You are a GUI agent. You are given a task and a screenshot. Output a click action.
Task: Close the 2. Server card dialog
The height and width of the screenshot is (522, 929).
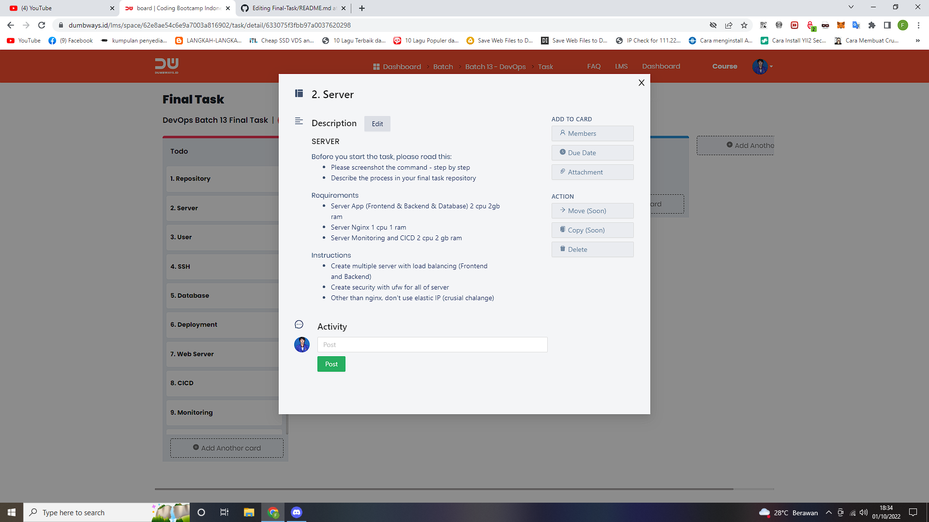(x=641, y=83)
